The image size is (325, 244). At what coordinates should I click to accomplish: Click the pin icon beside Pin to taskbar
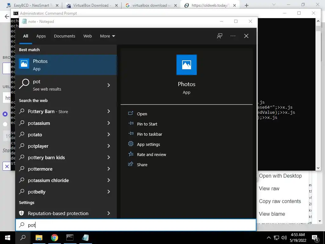(130, 133)
